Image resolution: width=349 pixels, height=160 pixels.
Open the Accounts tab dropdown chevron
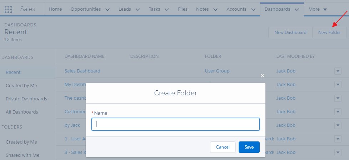253,10
